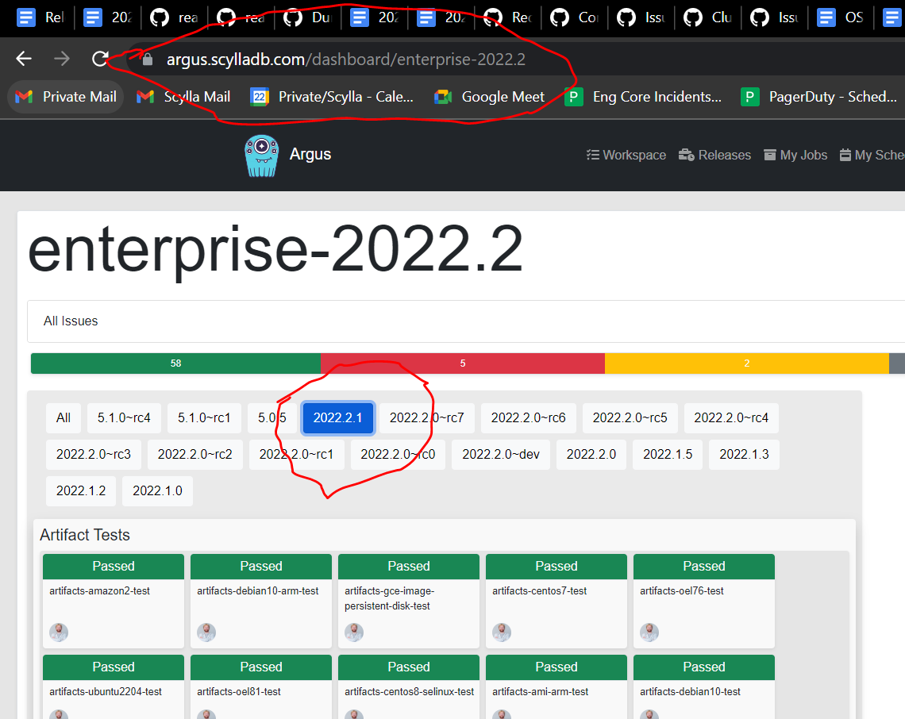The image size is (905, 719).
Task: Click the Releases briefcase icon
Action: click(686, 155)
